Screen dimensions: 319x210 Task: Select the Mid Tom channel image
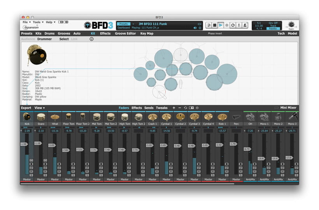[96, 117]
